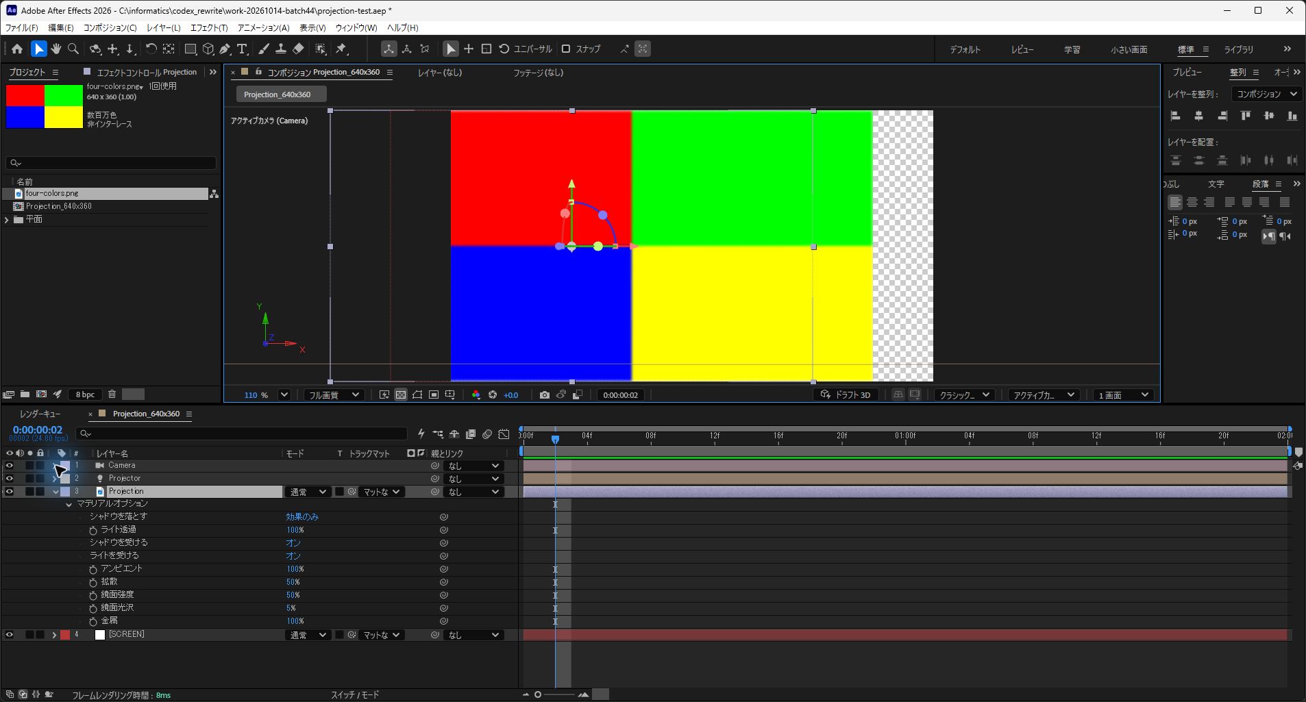Click the snapshot camera icon
Image resolution: width=1306 pixels, height=702 pixels.
click(544, 395)
